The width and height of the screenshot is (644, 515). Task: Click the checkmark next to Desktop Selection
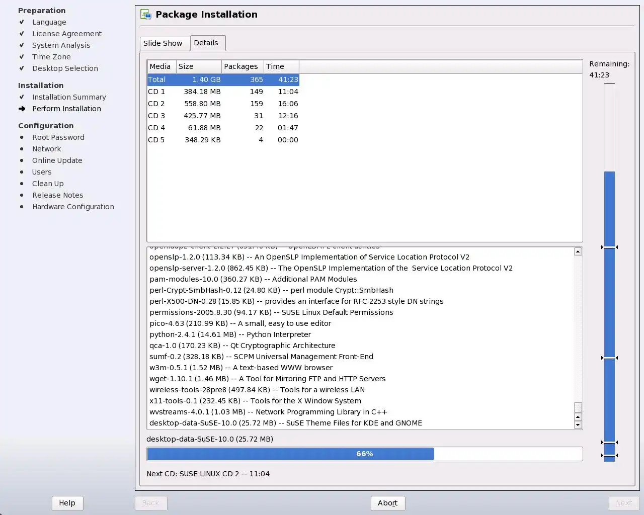pyautogui.click(x=22, y=68)
